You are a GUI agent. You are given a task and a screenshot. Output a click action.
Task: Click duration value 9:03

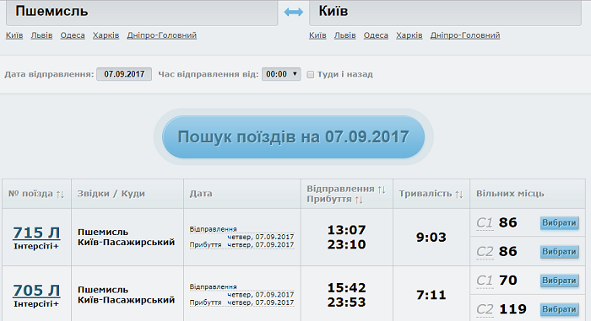tap(431, 238)
